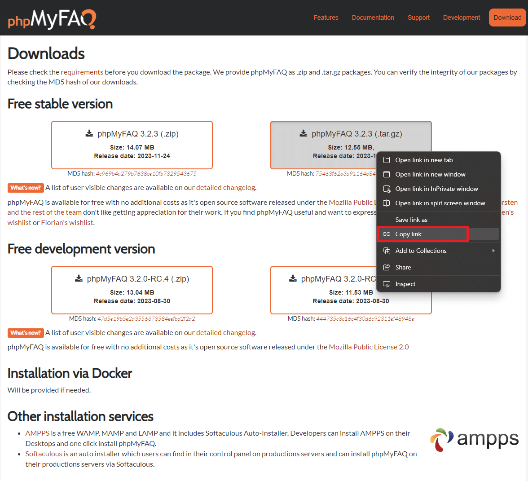Image resolution: width=528 pixels, height=481 pixels.
Task: Open the Development navigation link
Action: point(462,18)
